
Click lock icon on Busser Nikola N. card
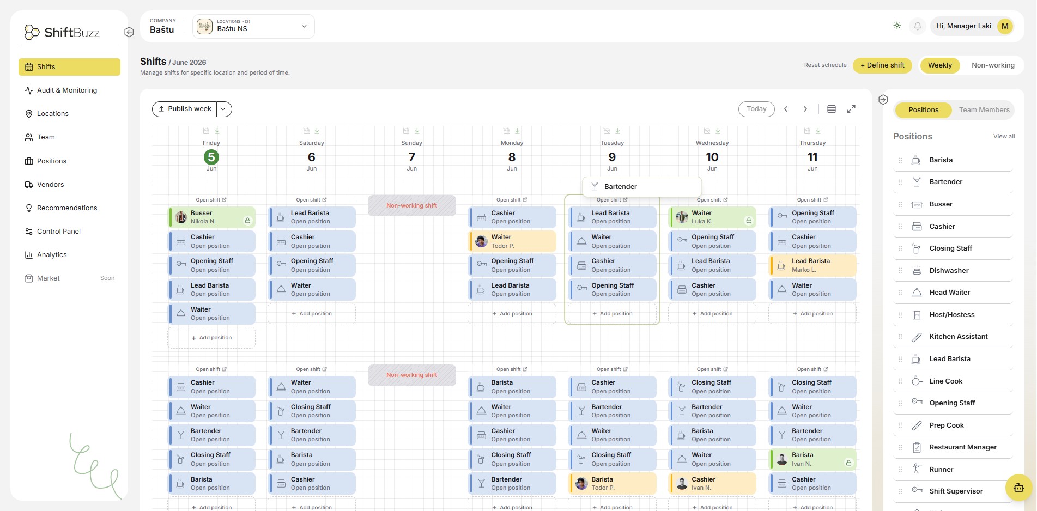247,221
